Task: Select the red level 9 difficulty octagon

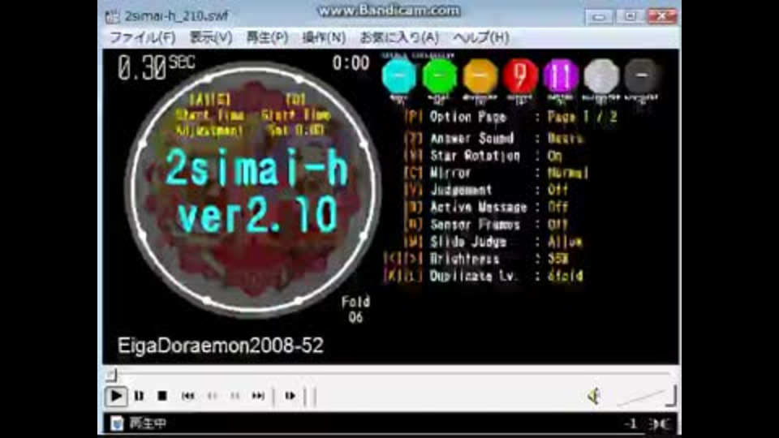Action: (520, 76)
